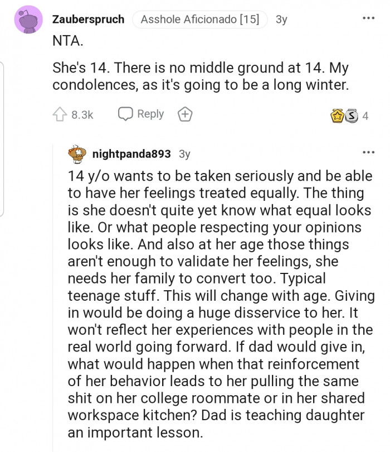
Task: Open Zauberspruch's purple avatar
Action: coord(27,20)
